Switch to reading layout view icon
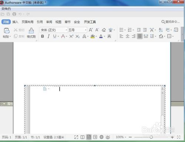This screenshot has width=185, height=142. (x=83, y=137)
